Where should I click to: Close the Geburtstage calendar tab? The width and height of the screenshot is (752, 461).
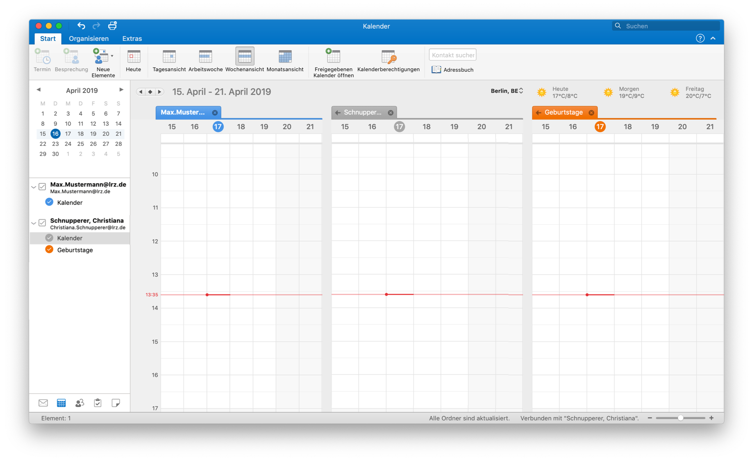tap(591, 113)
